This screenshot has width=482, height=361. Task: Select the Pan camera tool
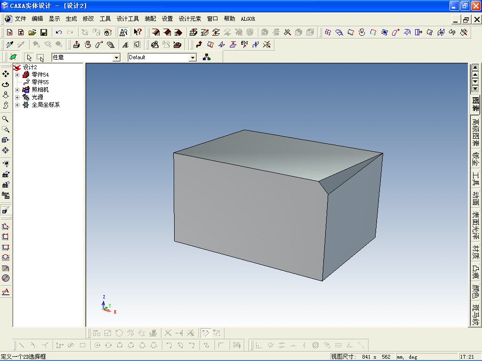(6, 74)
